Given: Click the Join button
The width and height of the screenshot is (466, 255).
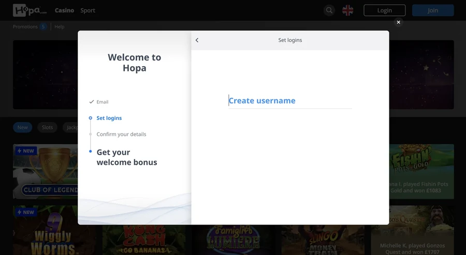Looking at the screenshot, I should point(433,10).
